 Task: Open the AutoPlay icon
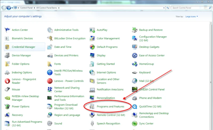click(92, 30)
